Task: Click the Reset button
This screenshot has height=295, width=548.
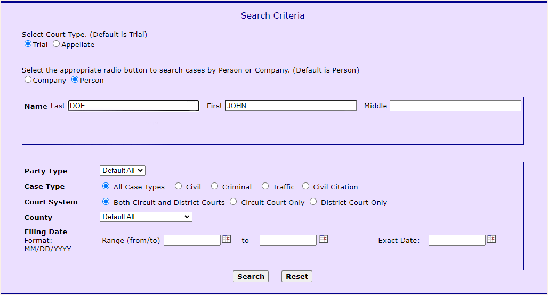Action: 297,276
